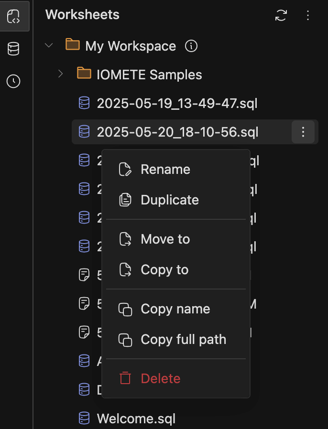This screenshot has width=328, height=429.
Task: Open the 2025-05-19_13-49-47.sql worksheet
Action: tap(177, 103)
